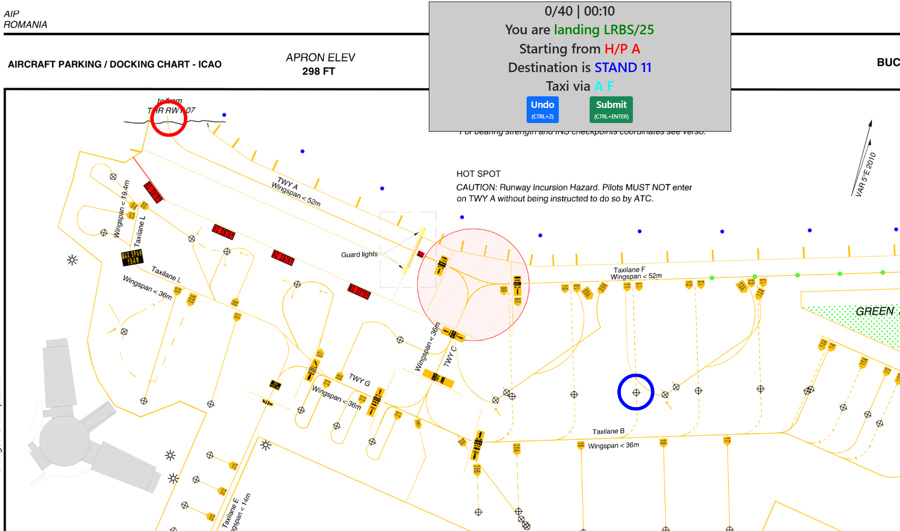Click the TWY A label

point(287,183)
